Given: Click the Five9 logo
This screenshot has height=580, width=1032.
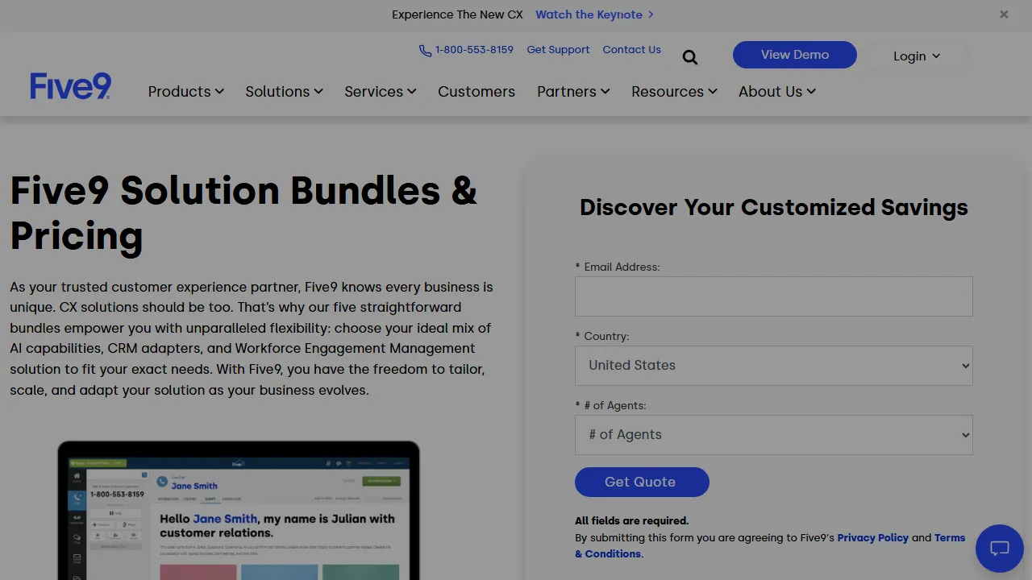Looking at the screenshot, I should [71, 85].
